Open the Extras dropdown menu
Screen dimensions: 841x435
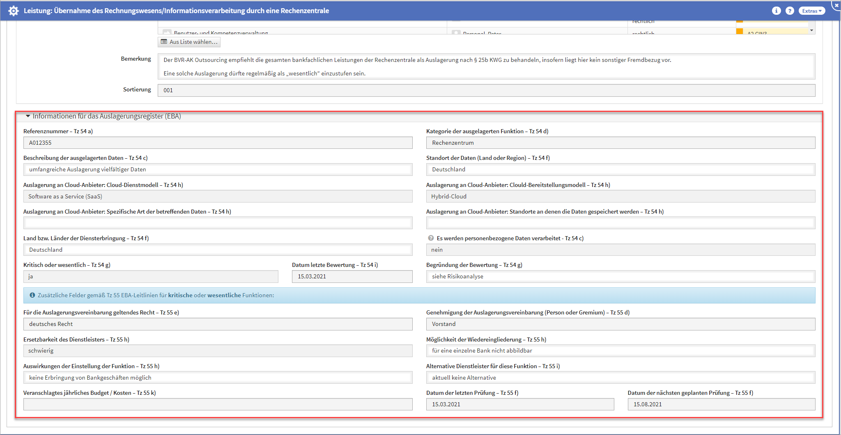click(811, 11)
